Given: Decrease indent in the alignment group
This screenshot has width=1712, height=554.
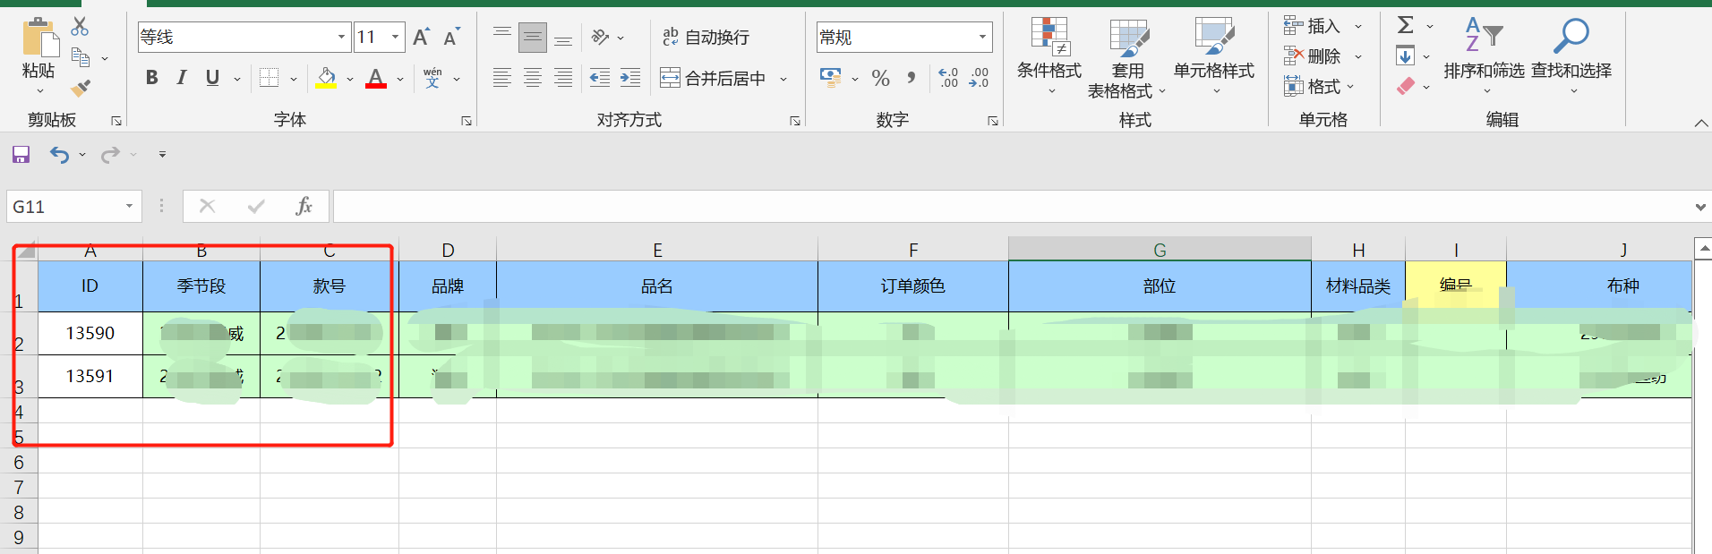Looking at the screenshot, I should point(600,78).
